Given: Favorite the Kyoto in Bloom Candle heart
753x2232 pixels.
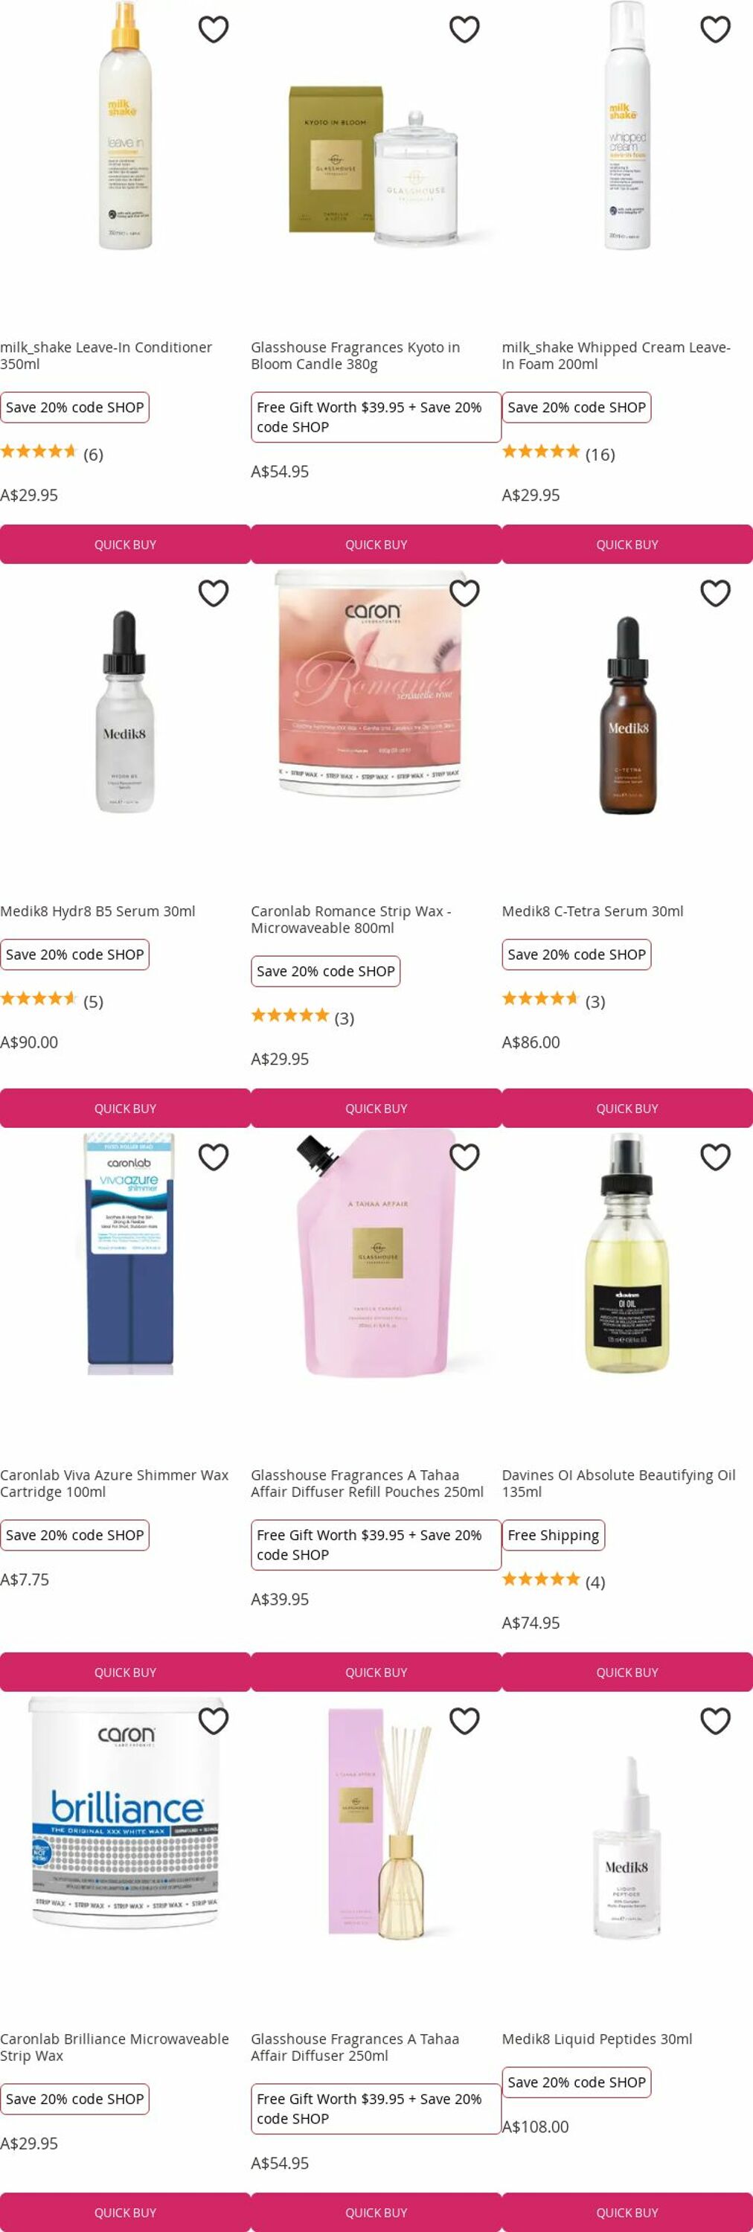Looking at the screenshot, I should pyautogui.click(x=464, y=30).
